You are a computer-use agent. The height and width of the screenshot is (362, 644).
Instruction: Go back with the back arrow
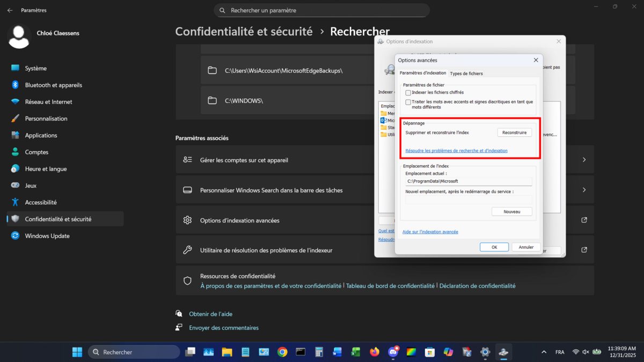(10, 10)
